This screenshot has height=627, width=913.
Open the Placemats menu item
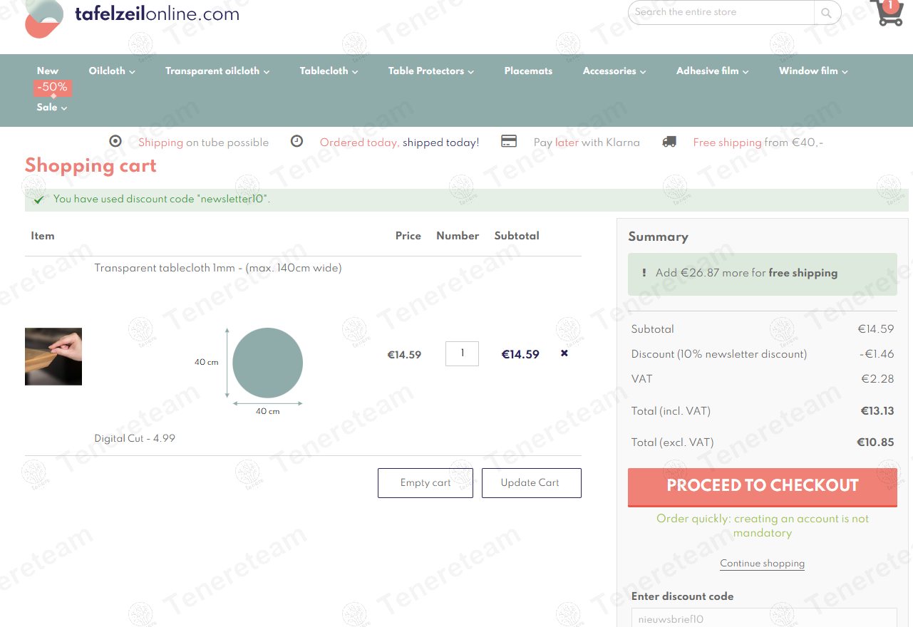(528, 71)
